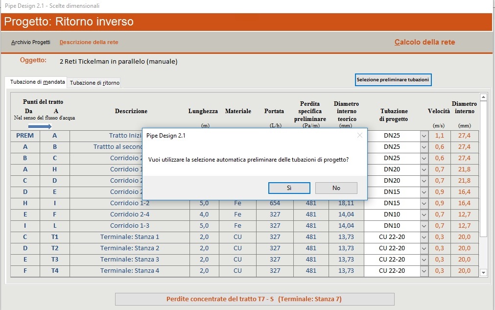Click Terminale: Stanza 1 description
The image size is (495, 310).
point(130,237)
